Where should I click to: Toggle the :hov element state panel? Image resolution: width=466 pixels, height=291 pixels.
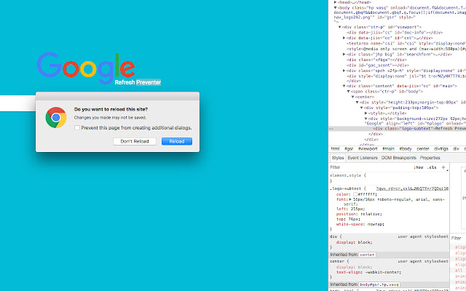(x=418, y=167)
